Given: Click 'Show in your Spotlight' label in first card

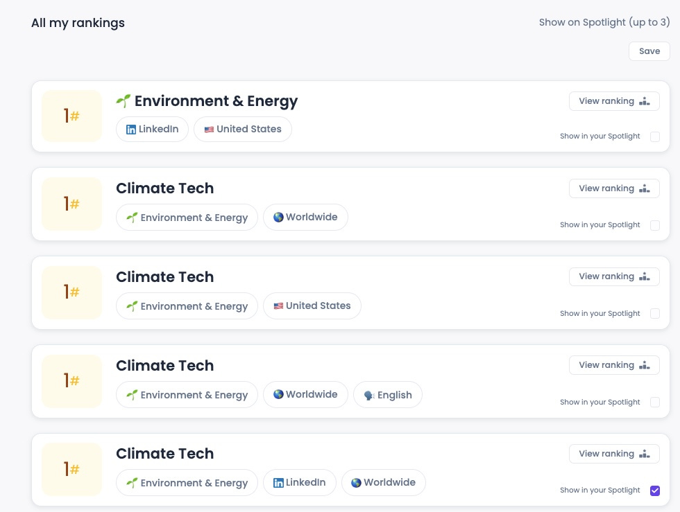Looking at the screenshot, I should [600, 136].
